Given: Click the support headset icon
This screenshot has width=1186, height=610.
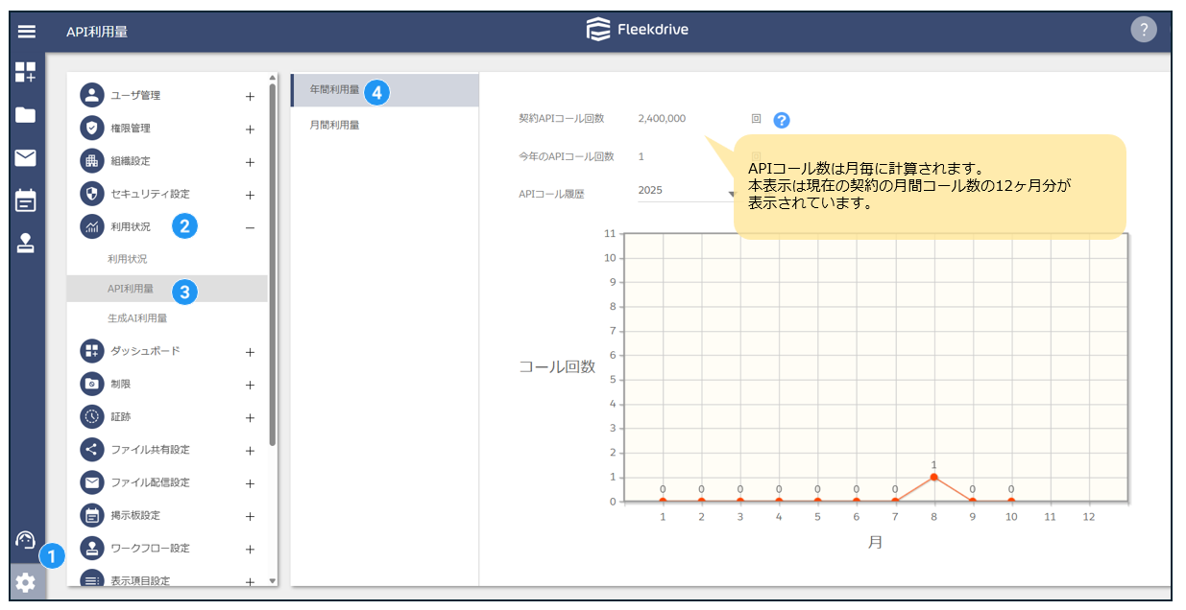Looking at the screenshot, I should [x=26, y=540].
